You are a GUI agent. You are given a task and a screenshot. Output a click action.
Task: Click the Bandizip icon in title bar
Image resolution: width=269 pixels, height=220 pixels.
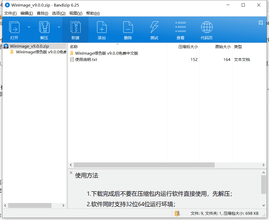(7, 5)
